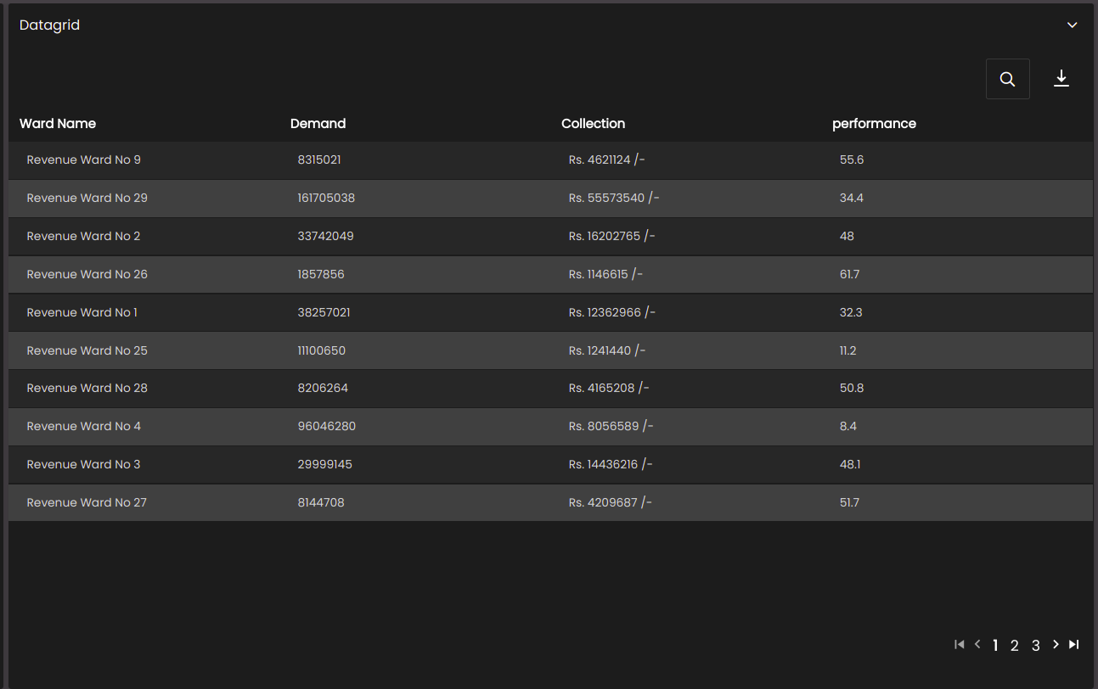Click collection Rs. 1241440 /-
Viewport: 1098px width, 689px height.
click(x=607, y=350)
